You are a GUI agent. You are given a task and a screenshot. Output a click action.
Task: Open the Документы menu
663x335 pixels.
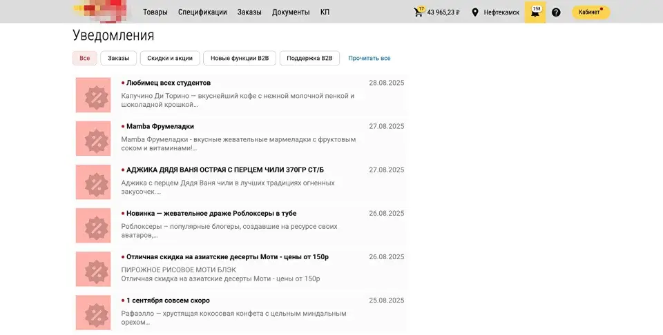tap(291, 12)
